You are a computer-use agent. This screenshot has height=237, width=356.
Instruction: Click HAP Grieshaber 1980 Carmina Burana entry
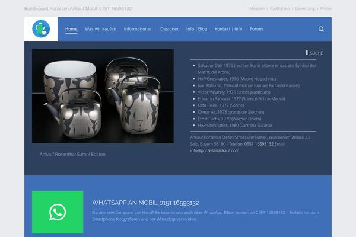(x=235, y=125)
